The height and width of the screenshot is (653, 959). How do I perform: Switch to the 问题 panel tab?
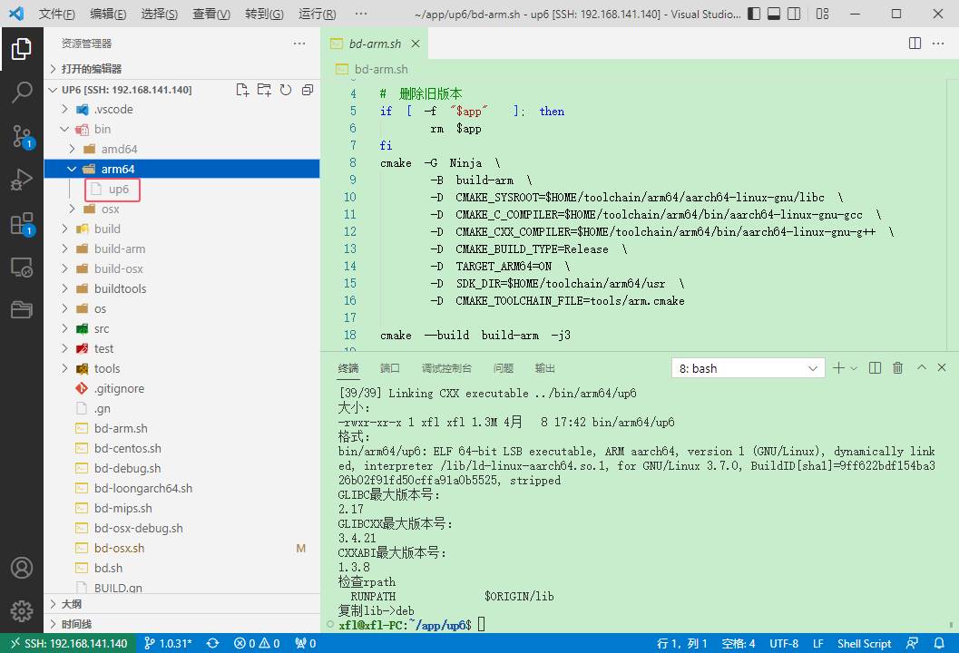[503, 368]
